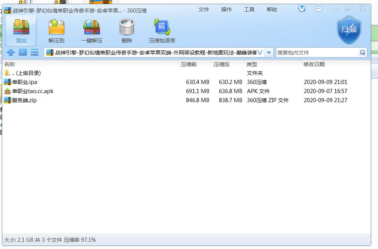378x249 pixels.
Task: Open the 操作 menu
Action: pyautogui.click(x=226, y=9)
